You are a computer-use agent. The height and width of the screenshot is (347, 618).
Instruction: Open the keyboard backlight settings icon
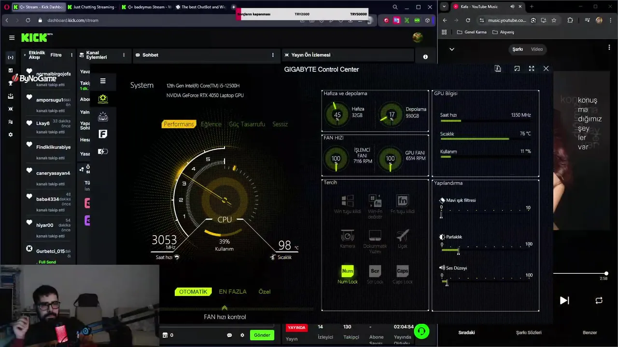coord(103,117)
